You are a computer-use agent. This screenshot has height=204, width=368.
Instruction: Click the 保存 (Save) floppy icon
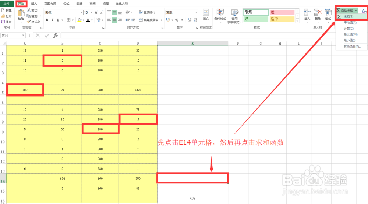coord(3,22)
